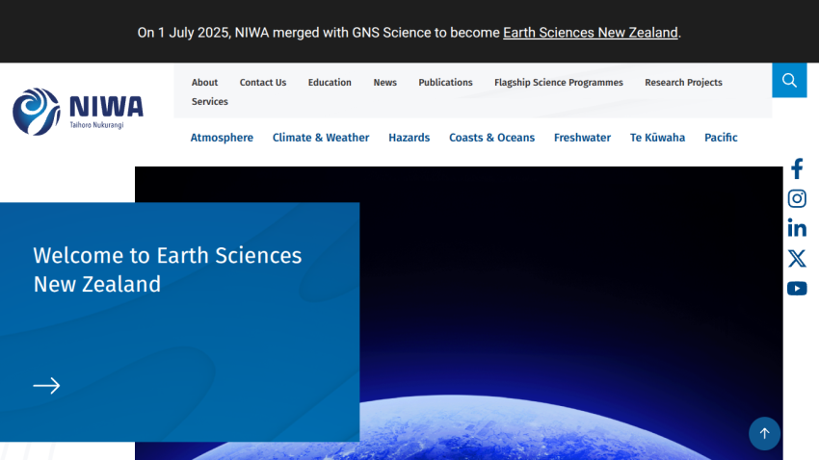
Task: Click the NIWA Taihoro Nukurangi logo
Action: pyautogui.click(x=78, y=112)
